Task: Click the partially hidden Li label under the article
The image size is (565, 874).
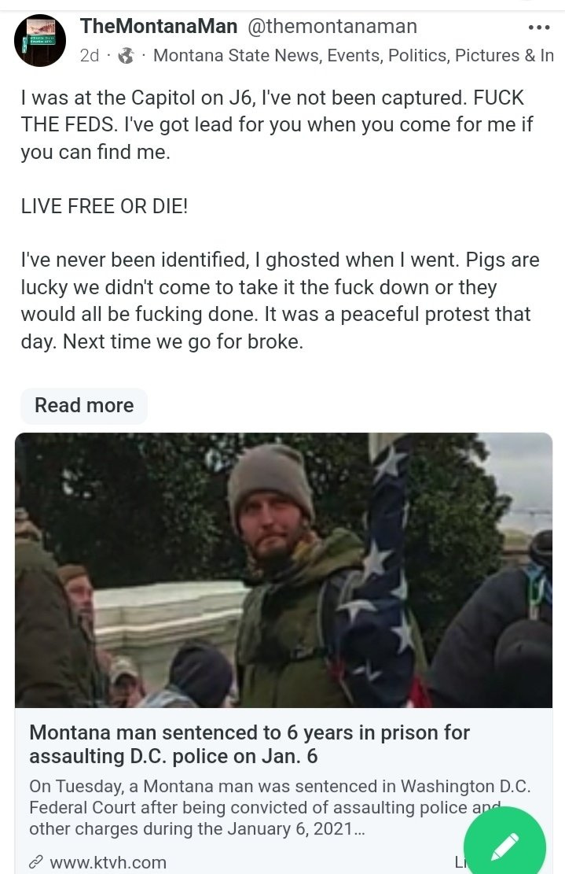Action: [x=460, y=862]
